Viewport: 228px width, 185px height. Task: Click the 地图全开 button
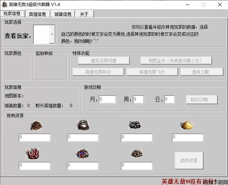tap(176, 61)
